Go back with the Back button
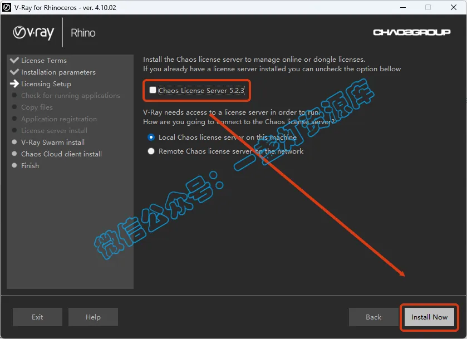467x339 pixels. [x=373, y=317]
